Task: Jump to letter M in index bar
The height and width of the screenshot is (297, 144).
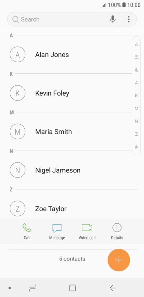Action: coord(136,108)
